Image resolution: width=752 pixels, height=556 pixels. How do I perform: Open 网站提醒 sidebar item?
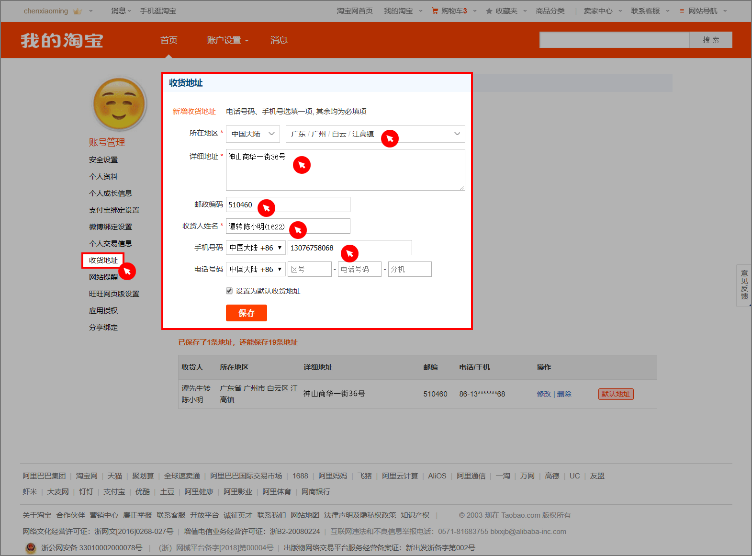tap(103, 277)
